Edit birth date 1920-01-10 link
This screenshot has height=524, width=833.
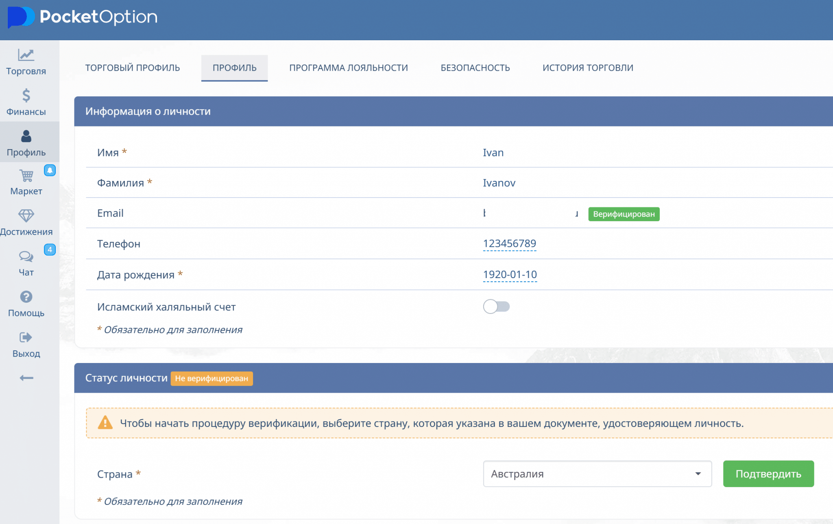coord(510,274)
